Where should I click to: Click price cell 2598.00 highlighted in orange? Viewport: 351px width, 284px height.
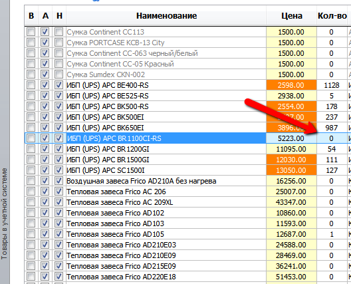pyautogui.click(x=291, y=85)
